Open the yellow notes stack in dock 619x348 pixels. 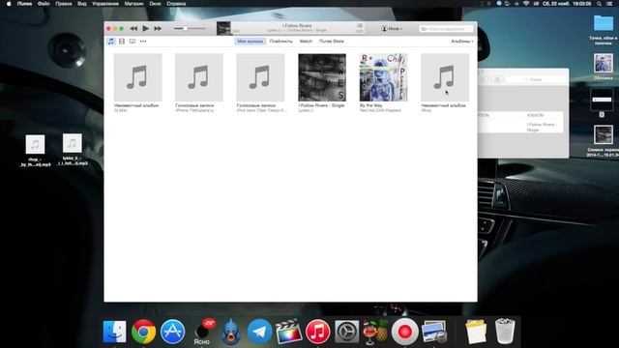pyautogui.click(x=476, y=332)
